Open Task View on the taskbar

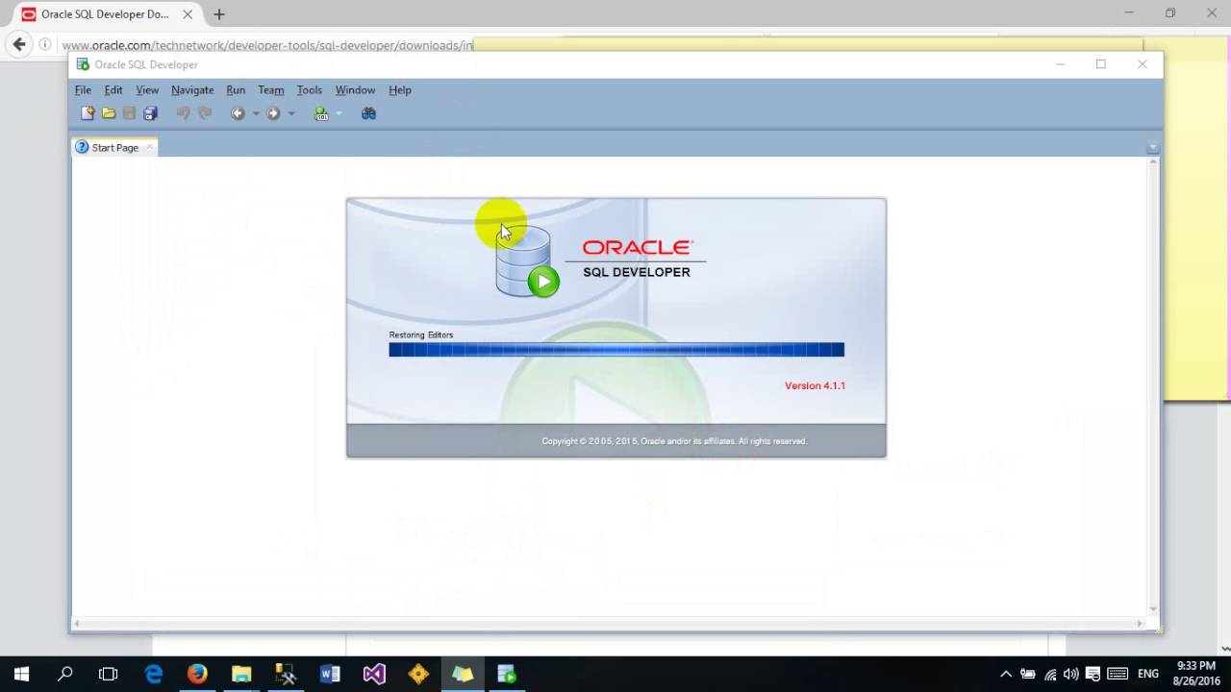coord(109,674)
